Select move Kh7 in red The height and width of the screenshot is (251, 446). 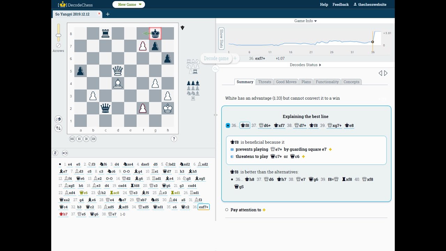tap(63, 214)
